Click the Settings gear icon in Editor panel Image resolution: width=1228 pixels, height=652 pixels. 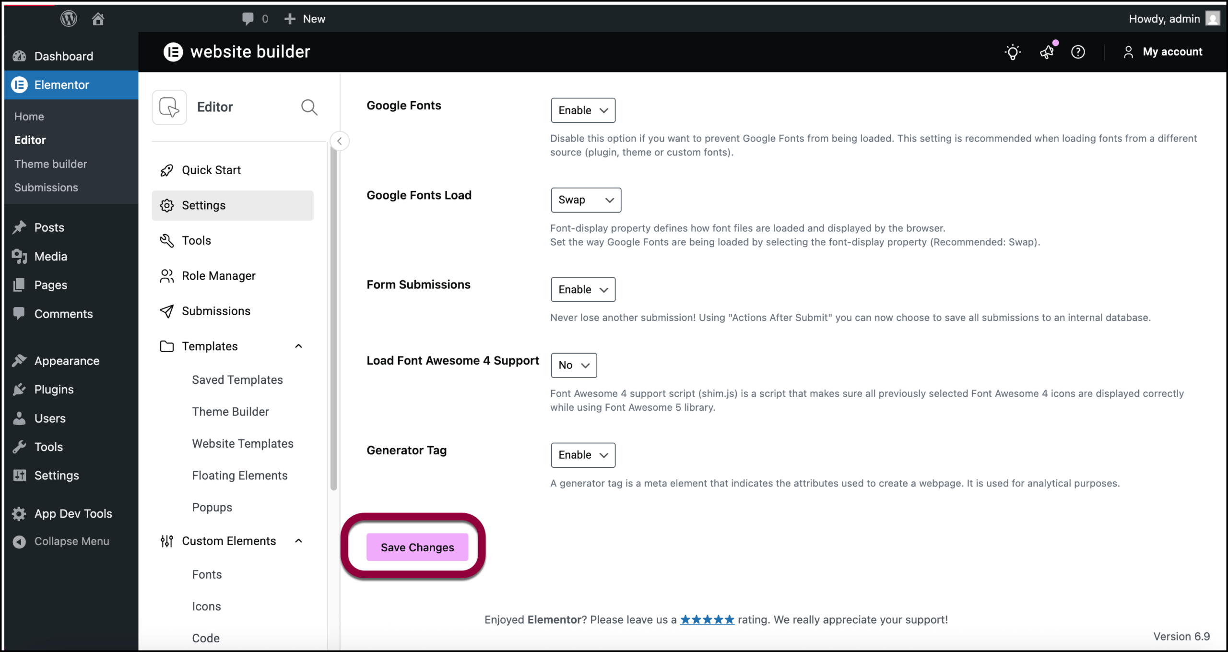pos(166,205)
